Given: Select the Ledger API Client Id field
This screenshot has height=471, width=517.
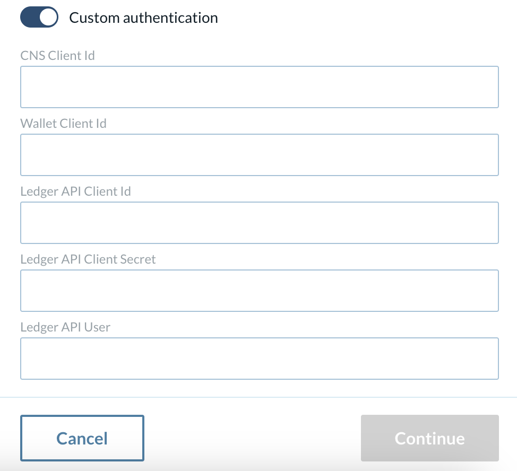Looking at the screenshot, I should coord(259,222).
